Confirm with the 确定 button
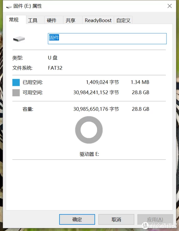Image resolution: width=179 pixels, height=231 pixels. 77,219
